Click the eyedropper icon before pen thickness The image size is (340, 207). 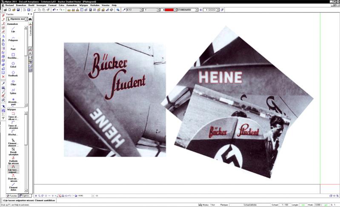tap(124, 10)
